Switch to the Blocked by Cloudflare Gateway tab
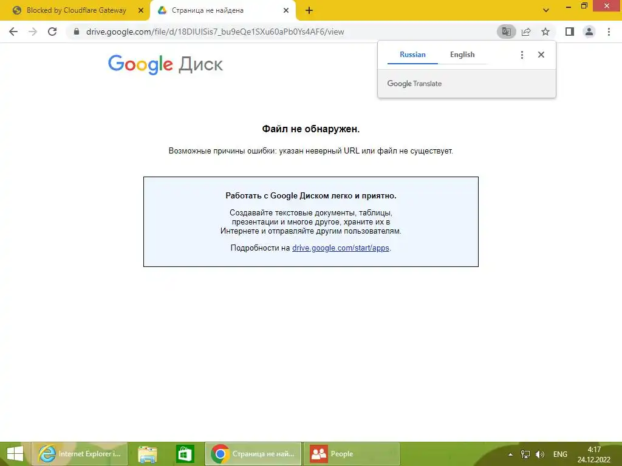Screen dimensions: 622x466 pos(75,10)
